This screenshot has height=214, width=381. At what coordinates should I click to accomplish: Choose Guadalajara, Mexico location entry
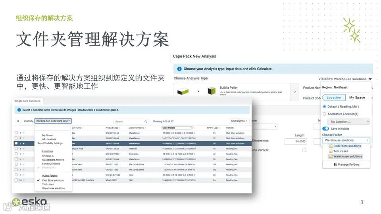[53, 160]
